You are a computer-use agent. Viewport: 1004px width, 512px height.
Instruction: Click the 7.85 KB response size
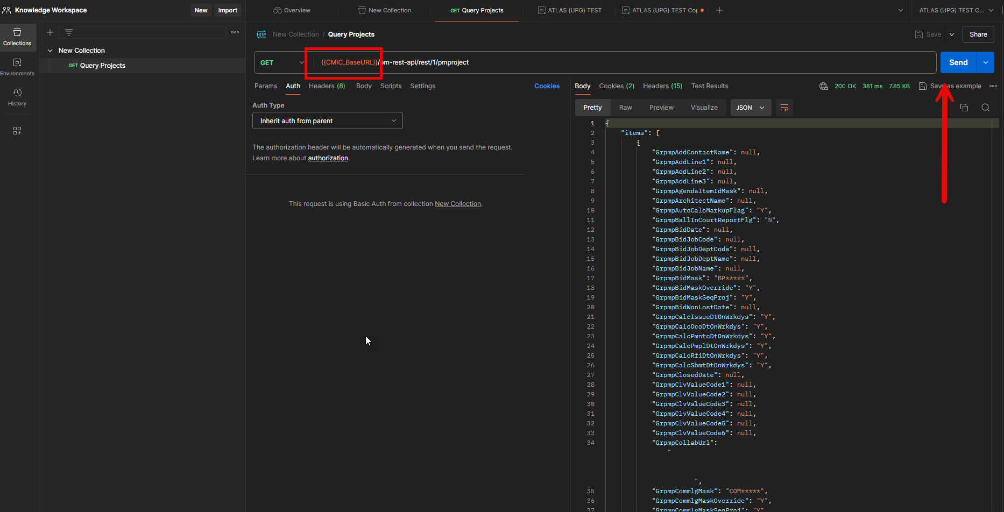(899, 86)
